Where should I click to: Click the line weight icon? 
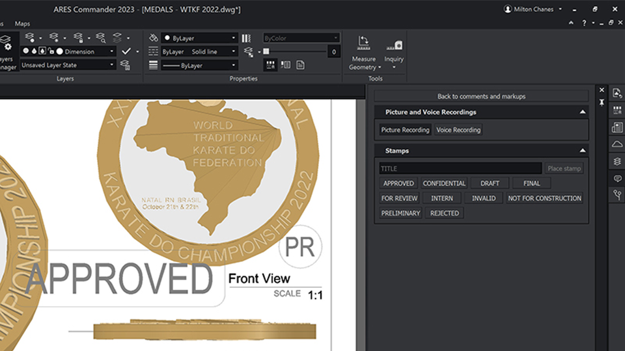pyautogui.click(x=154, y=65)
